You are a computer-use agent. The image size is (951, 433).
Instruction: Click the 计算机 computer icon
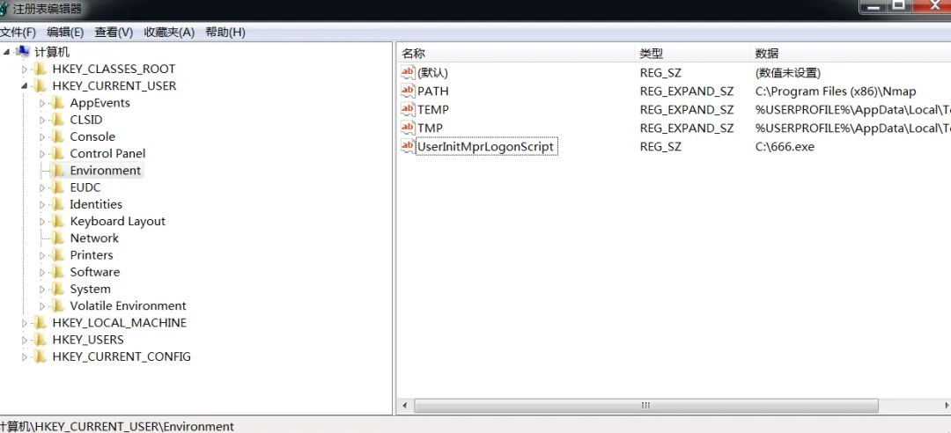point(22,52)
